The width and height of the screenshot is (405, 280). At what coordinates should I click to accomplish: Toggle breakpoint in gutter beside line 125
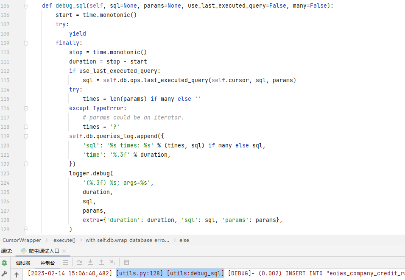(x=17, y=192)
